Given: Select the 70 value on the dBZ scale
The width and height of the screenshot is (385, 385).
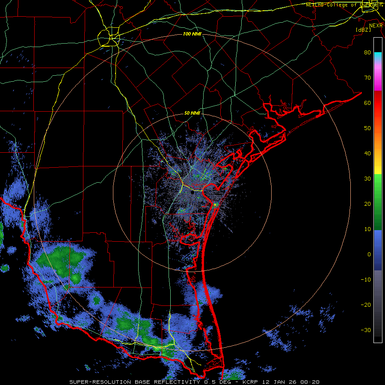Looking at the screenshot, I should pyautogui.click(x=367, y=77).
